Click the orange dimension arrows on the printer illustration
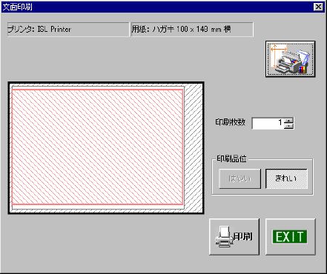 (x=278, y=56)
